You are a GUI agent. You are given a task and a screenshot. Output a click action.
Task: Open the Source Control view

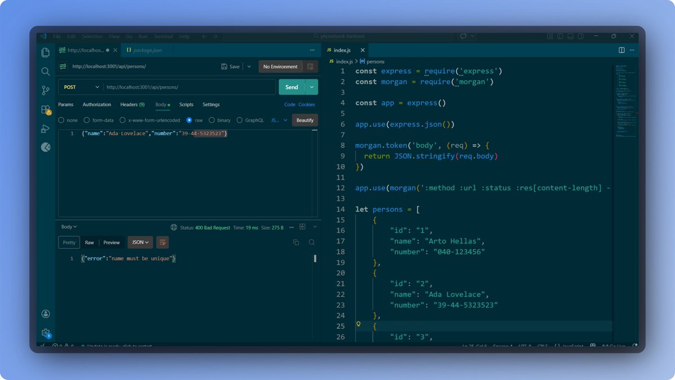tap(46, 90)
